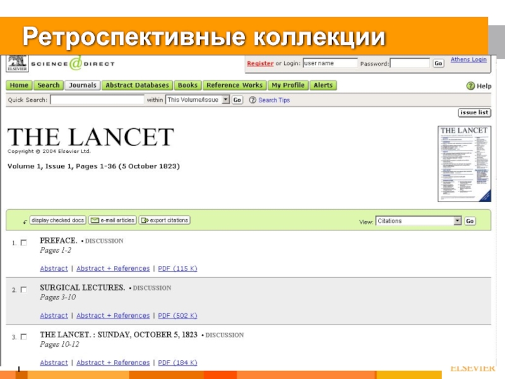Open Abstract + References for SURGICAL LECTURES
The height and width of the screenshot is (379, 505).
(113, 315)
